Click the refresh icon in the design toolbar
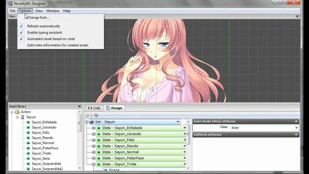 point(87,115)
